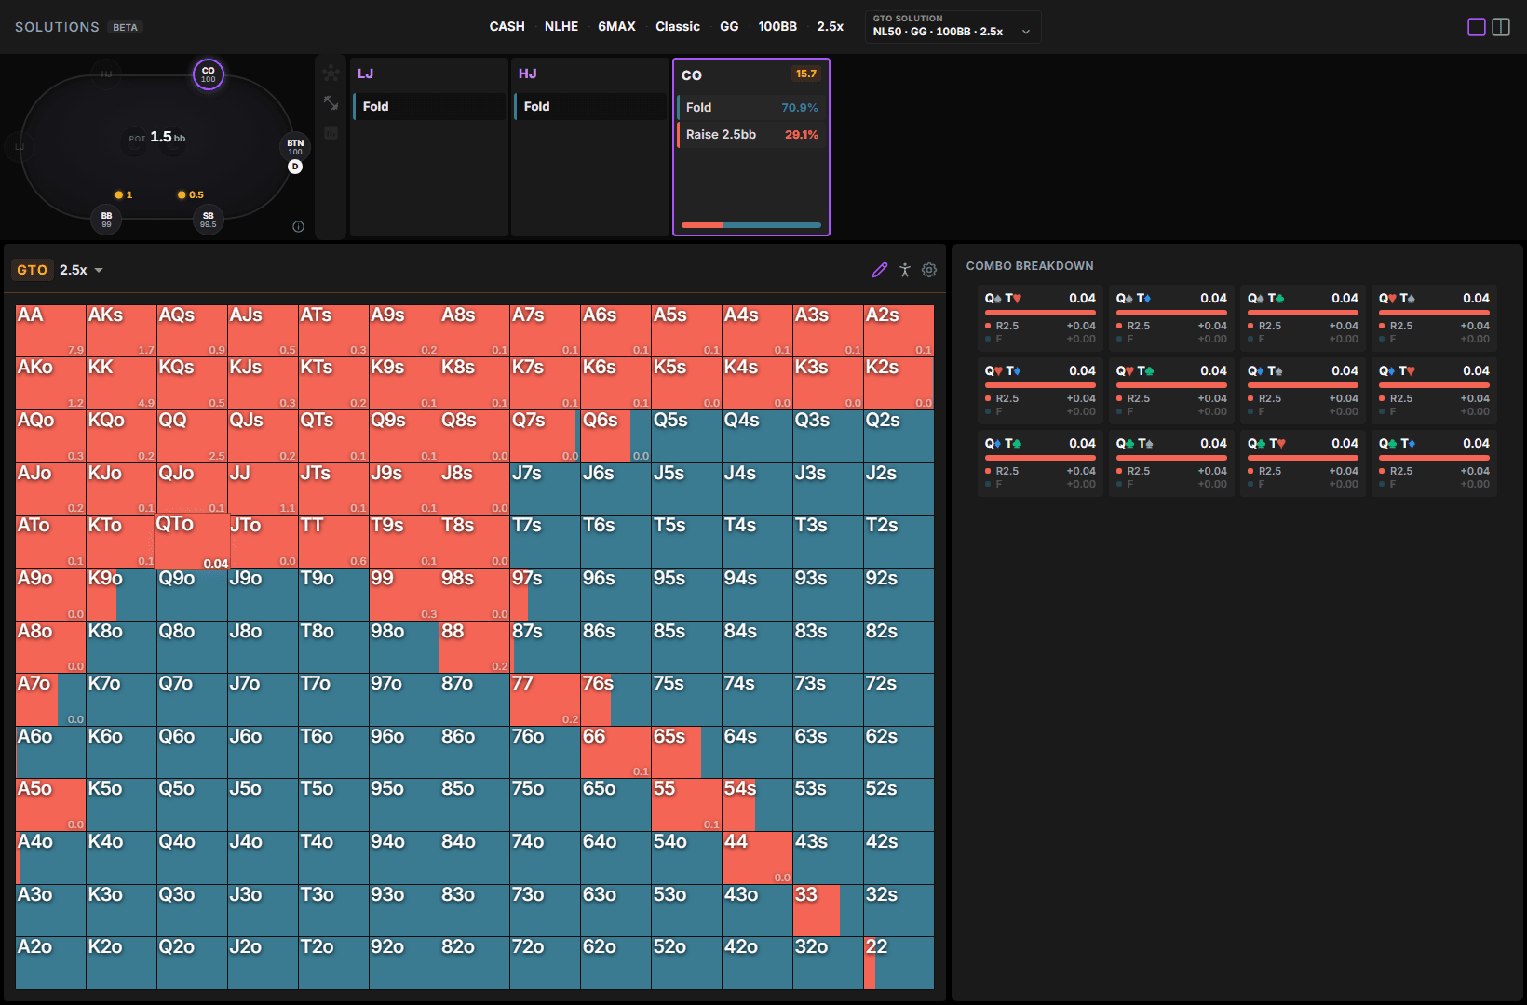Click the dealer button chip marked D
Viewport: 1527px width, 1005px height.
(295, 167)
